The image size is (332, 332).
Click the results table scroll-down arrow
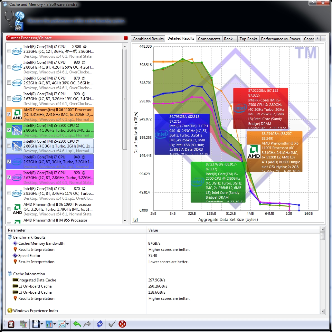322,311
